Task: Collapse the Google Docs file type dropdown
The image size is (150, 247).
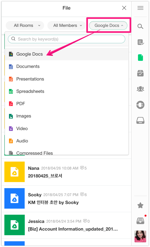Action: click(x=108, y=25)
